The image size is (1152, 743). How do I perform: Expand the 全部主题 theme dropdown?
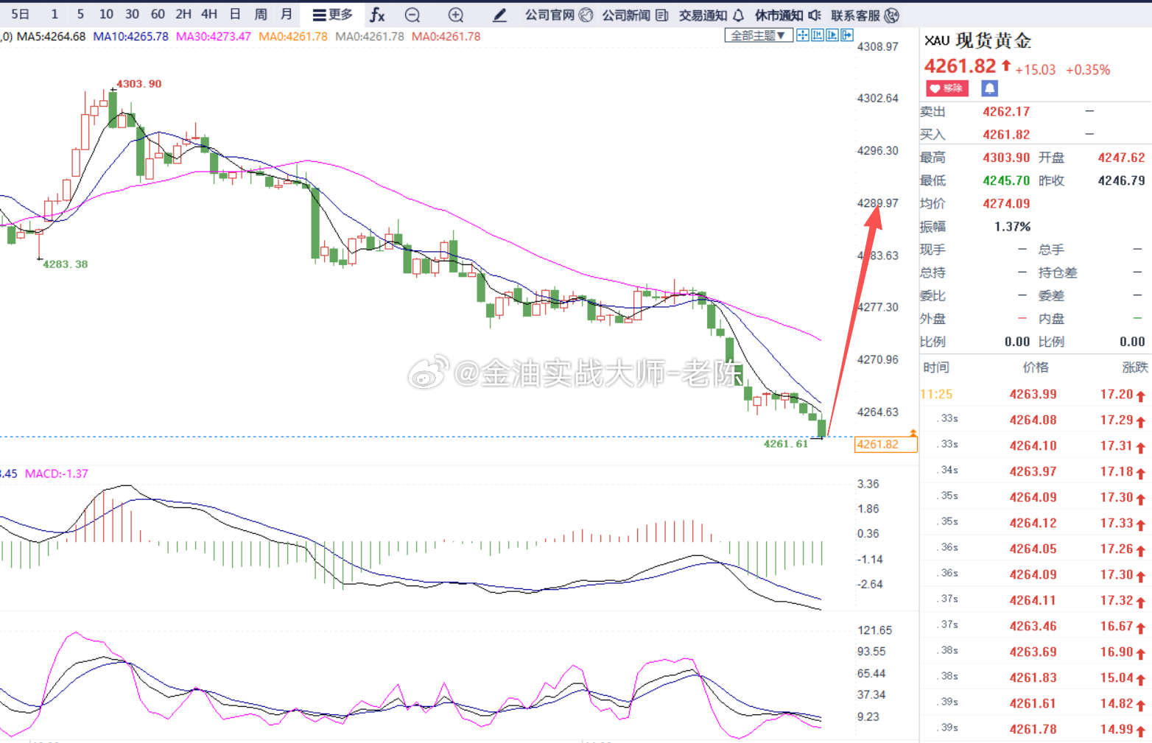point(759,35)
